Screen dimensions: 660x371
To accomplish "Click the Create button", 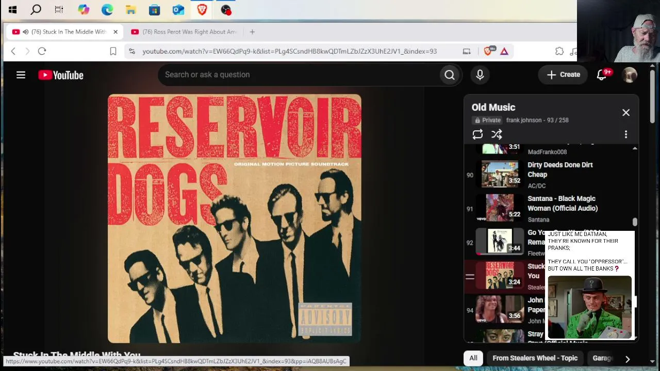I will point(563,75).
